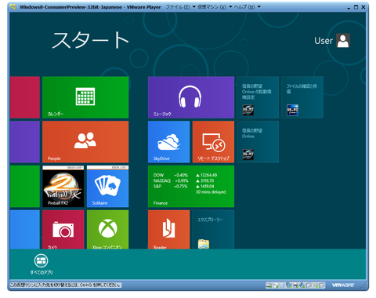Click the hard disk status icon
Viewport: 376px width, 298px height.
click(x=269, y=285)
